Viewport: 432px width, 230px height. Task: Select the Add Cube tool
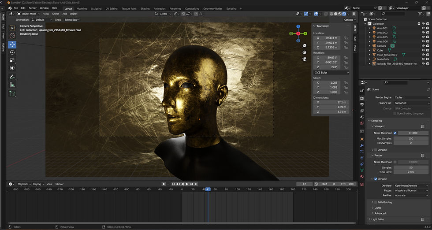pos(12,94)
